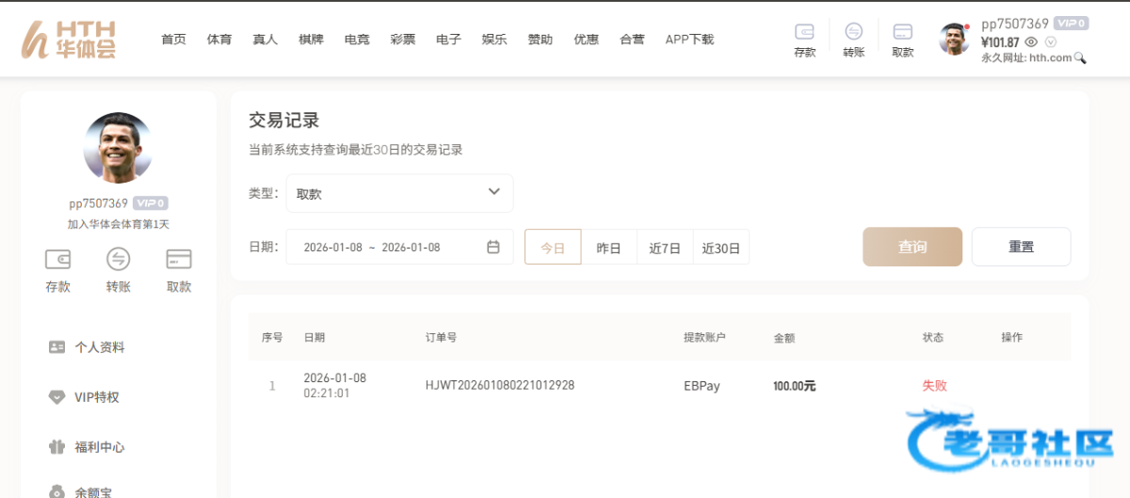Click the top bar 取款 withdraw icon

tap(902, 32)
